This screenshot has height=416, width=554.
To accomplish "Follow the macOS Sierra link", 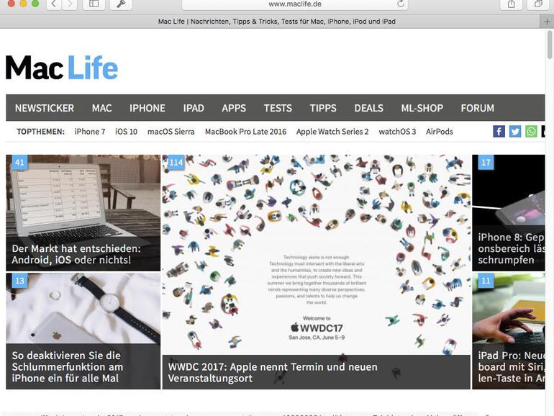I will (x=171, y=132).
